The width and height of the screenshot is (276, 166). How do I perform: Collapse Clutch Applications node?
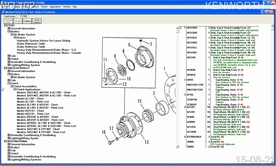15,89
